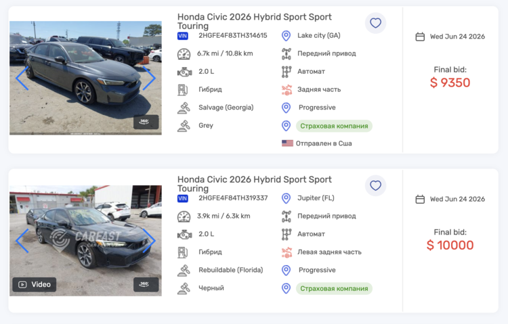
Task: Select VIN text 2HGFE4F84TH319337
Action: [233, 198]
